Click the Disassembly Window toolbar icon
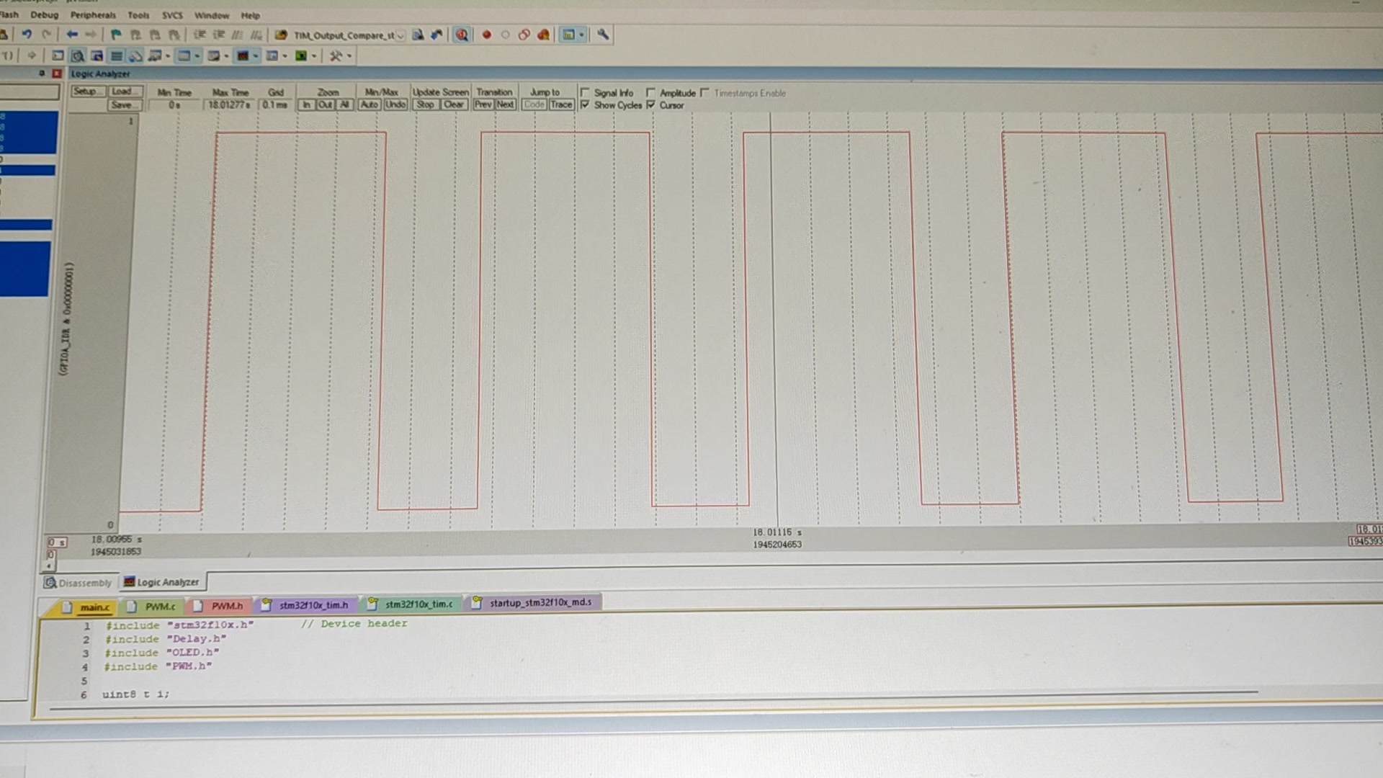 78,55
